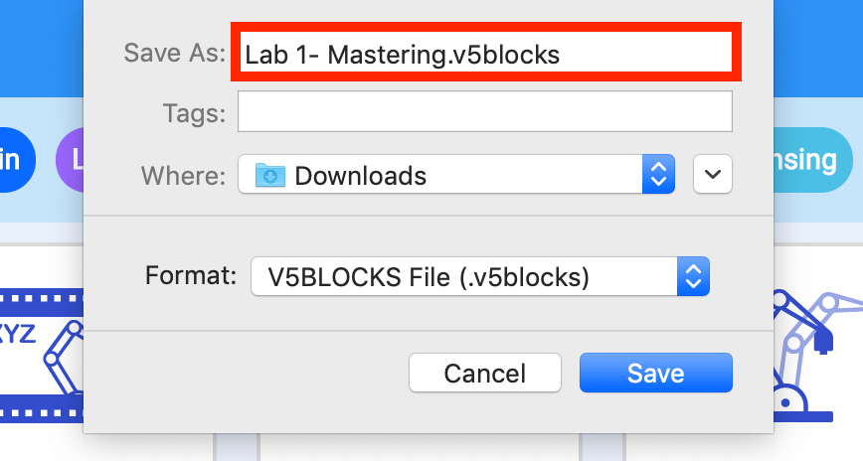863x461 pixels.
Task: Click the "Save As:" label
Action: (174, 54)
